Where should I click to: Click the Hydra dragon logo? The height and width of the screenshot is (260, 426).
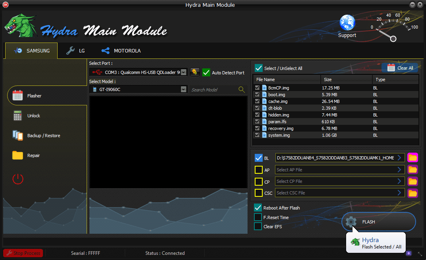21,25
